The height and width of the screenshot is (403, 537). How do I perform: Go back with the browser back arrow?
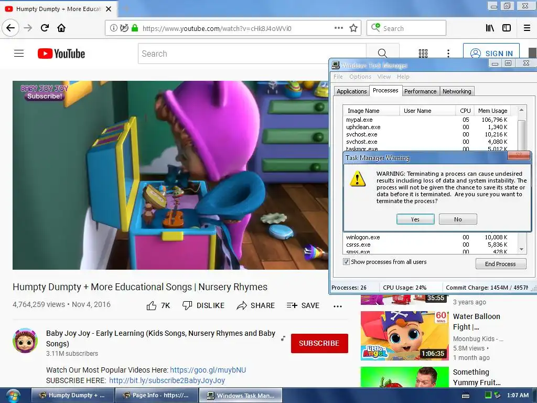pos(10,28)
